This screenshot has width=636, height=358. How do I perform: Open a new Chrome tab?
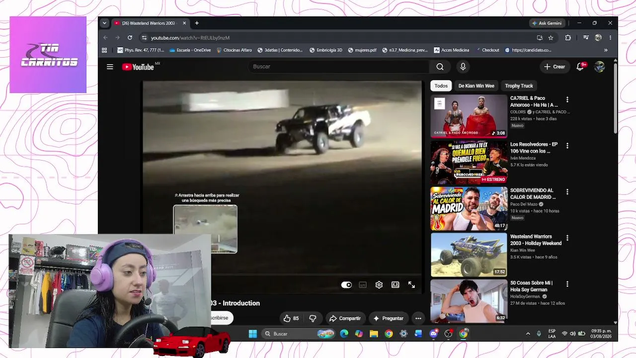click(197, 23)
